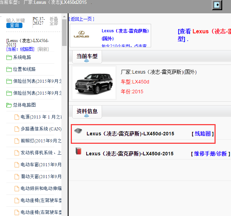231x216 pixels.
Task: Select the 资料信息 tab
Action: [x=87, y=112]
